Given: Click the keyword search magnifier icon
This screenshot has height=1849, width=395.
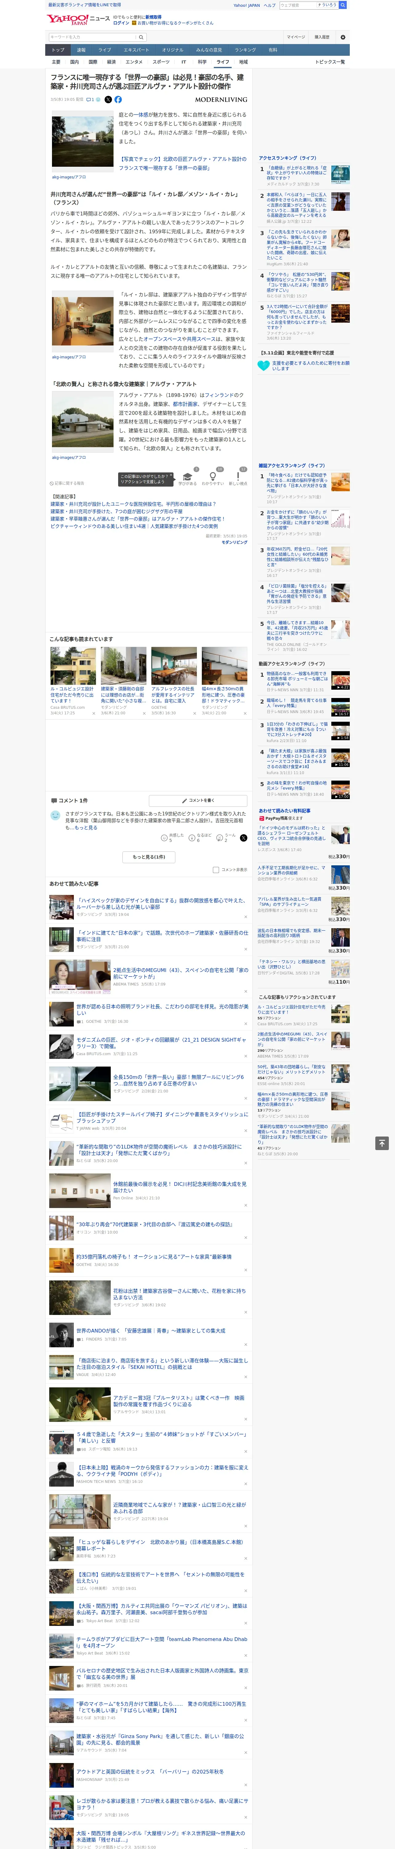Looking at the screenshot, I should [x=141, y=37].
